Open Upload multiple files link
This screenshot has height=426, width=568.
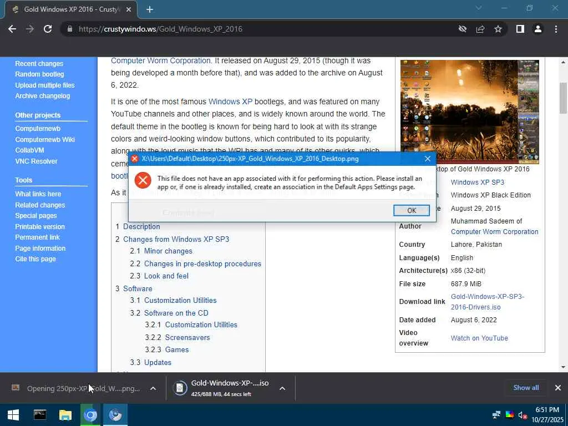pos(45,85)
